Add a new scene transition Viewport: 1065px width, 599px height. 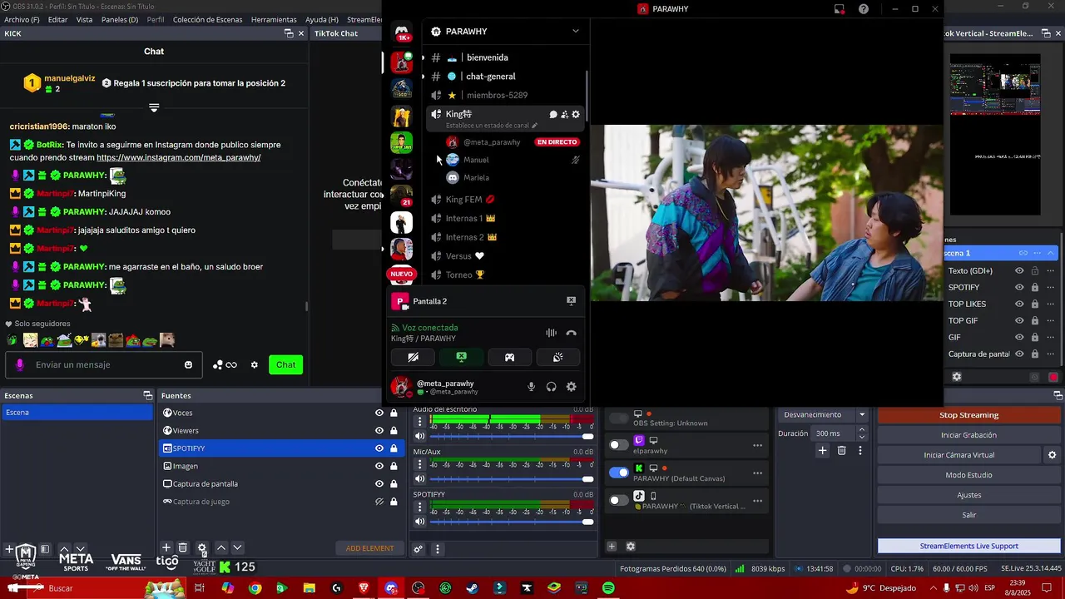click(822, 450)
